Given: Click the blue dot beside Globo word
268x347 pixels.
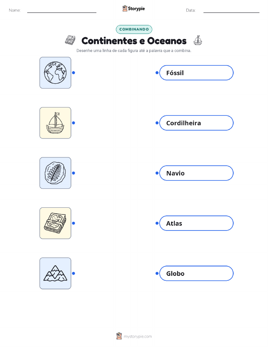Looking at the screenshot, I should [x=157, y=273].
